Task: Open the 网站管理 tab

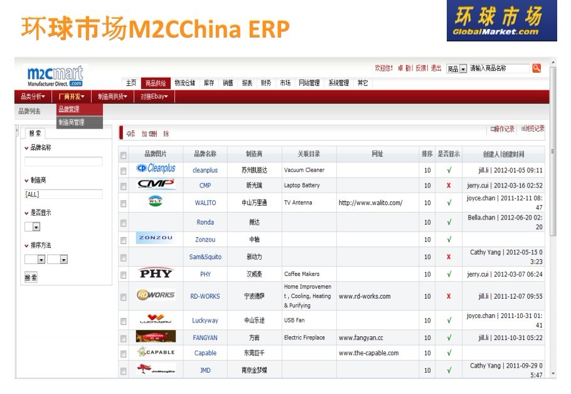Action: pyautogui.click(x=309, y=83)
